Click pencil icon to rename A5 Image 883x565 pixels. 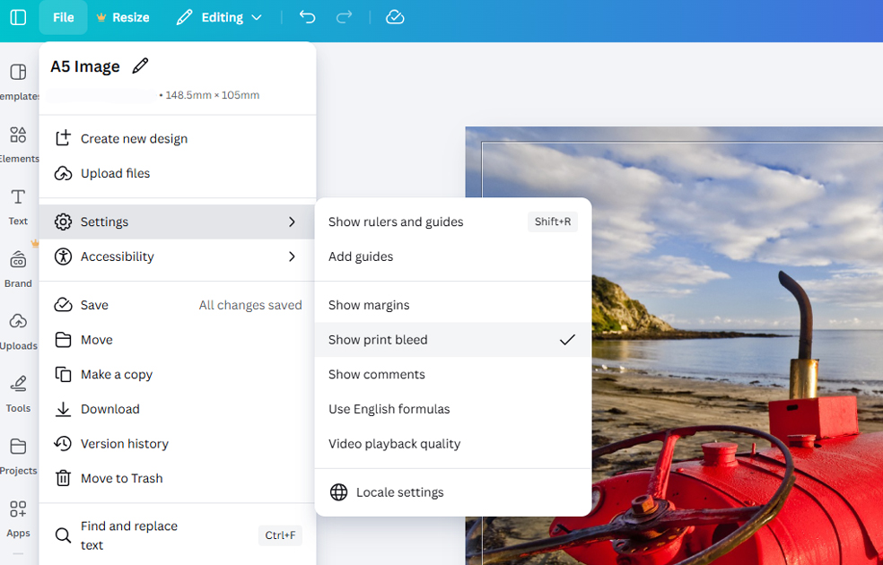[140, 65]
